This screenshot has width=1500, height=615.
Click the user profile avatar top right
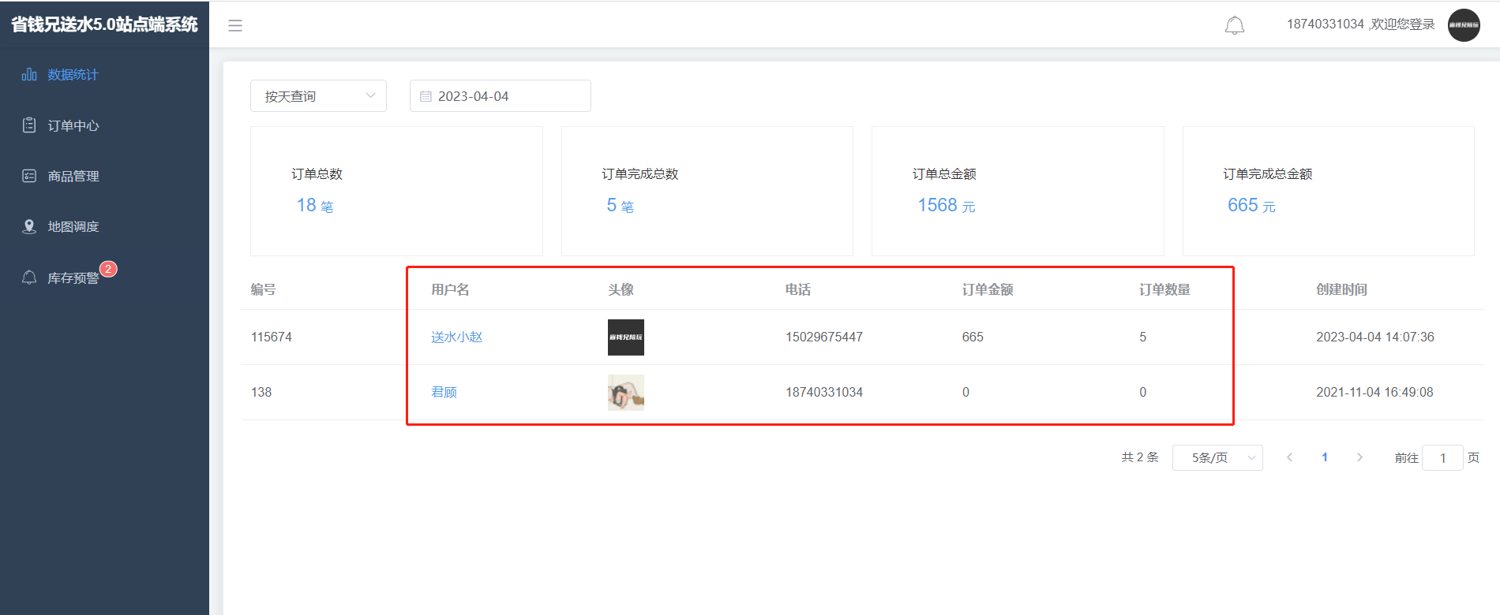pyautogui.click(x=1463, y=25)
